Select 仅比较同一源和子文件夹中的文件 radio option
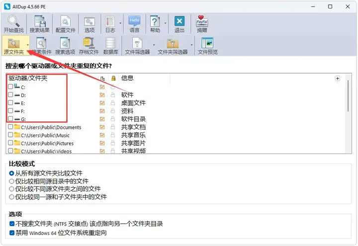The image size is (358, 246). [11, 197]
